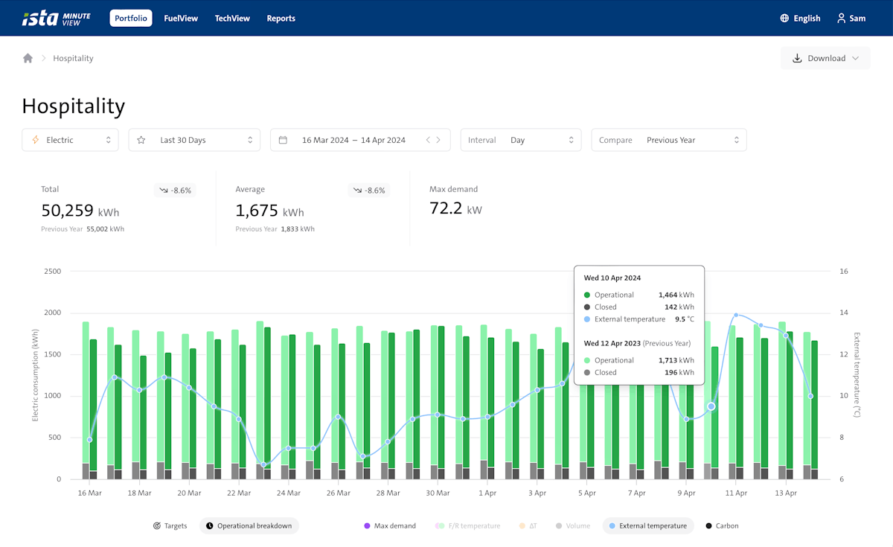Click the Download button
Image resolution: width=893 pixels, height=547 pixels.
[825, 58]
